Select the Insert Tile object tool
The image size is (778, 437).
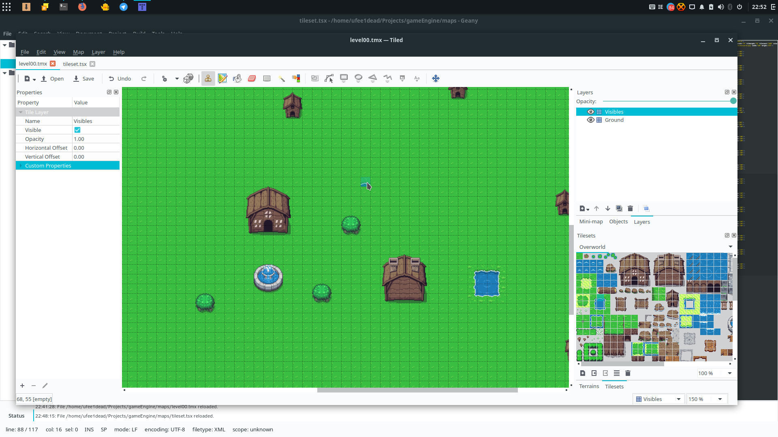click(x=402, y=78)
